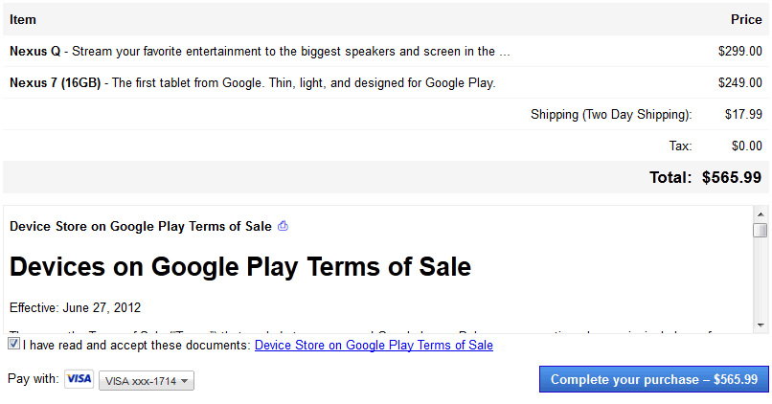Image resolution: width=772 pixels, height=404 pixels.
Task: Click the VISA card logo
Action: (79, 379)
